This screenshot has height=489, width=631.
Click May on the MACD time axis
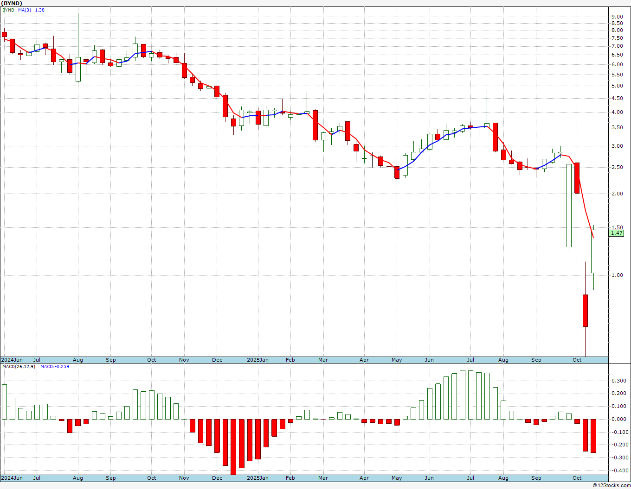pos(397,478)
